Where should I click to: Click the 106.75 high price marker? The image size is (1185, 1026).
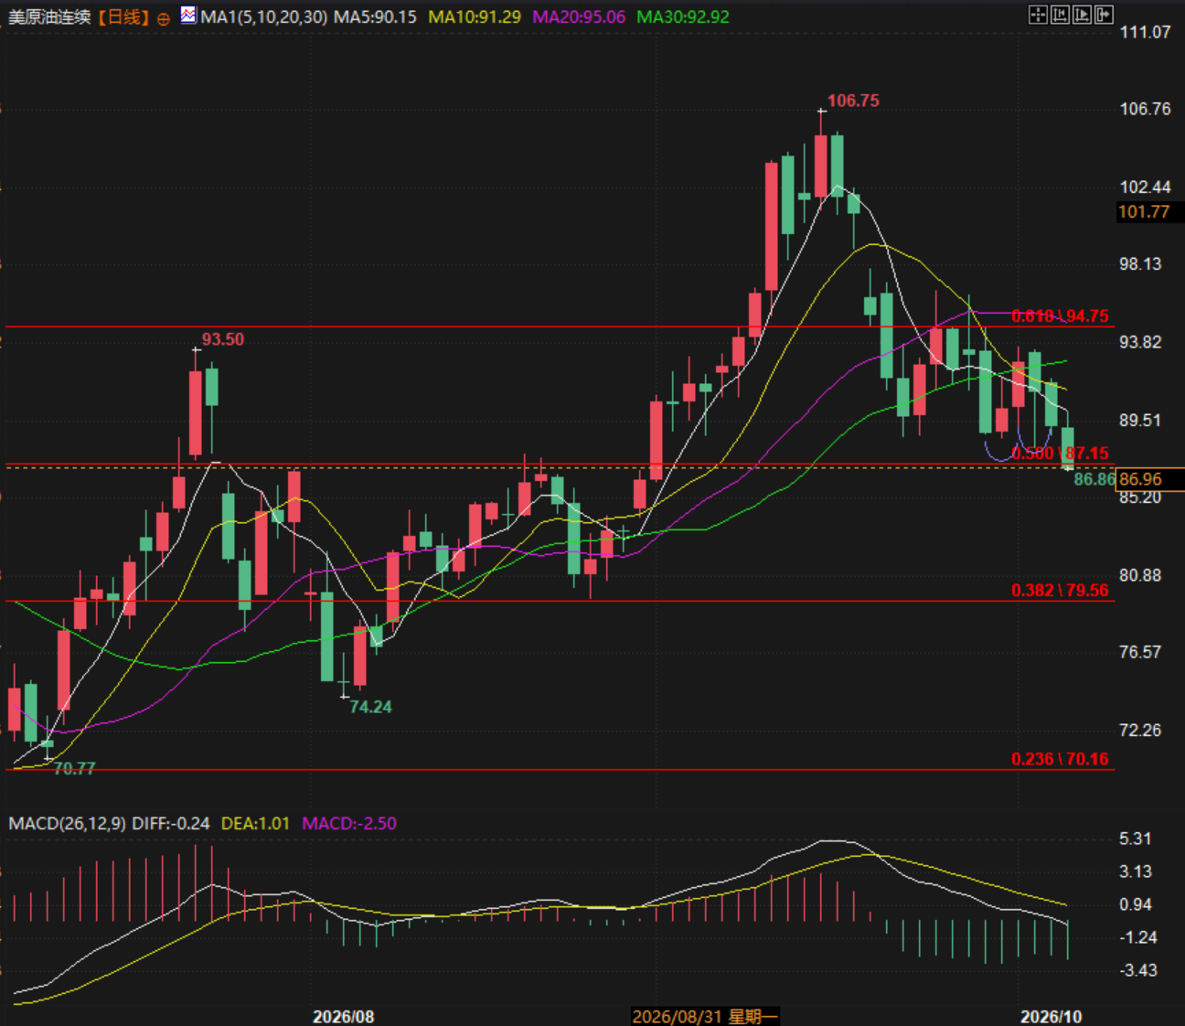[x=853, y=101]
